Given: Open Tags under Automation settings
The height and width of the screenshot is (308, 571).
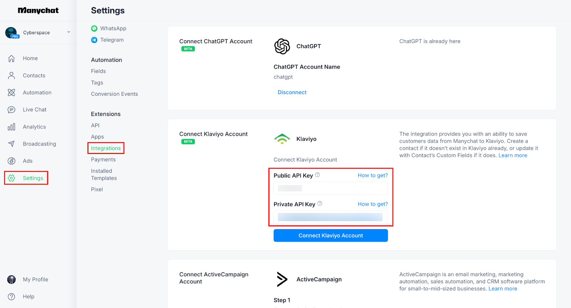Looking at the screenshot, I should [x=97, y=83].
